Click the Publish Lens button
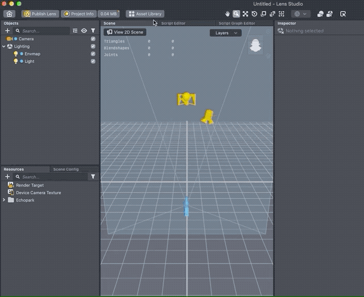Viewport: 364px width, 297px height. point(39,14)
